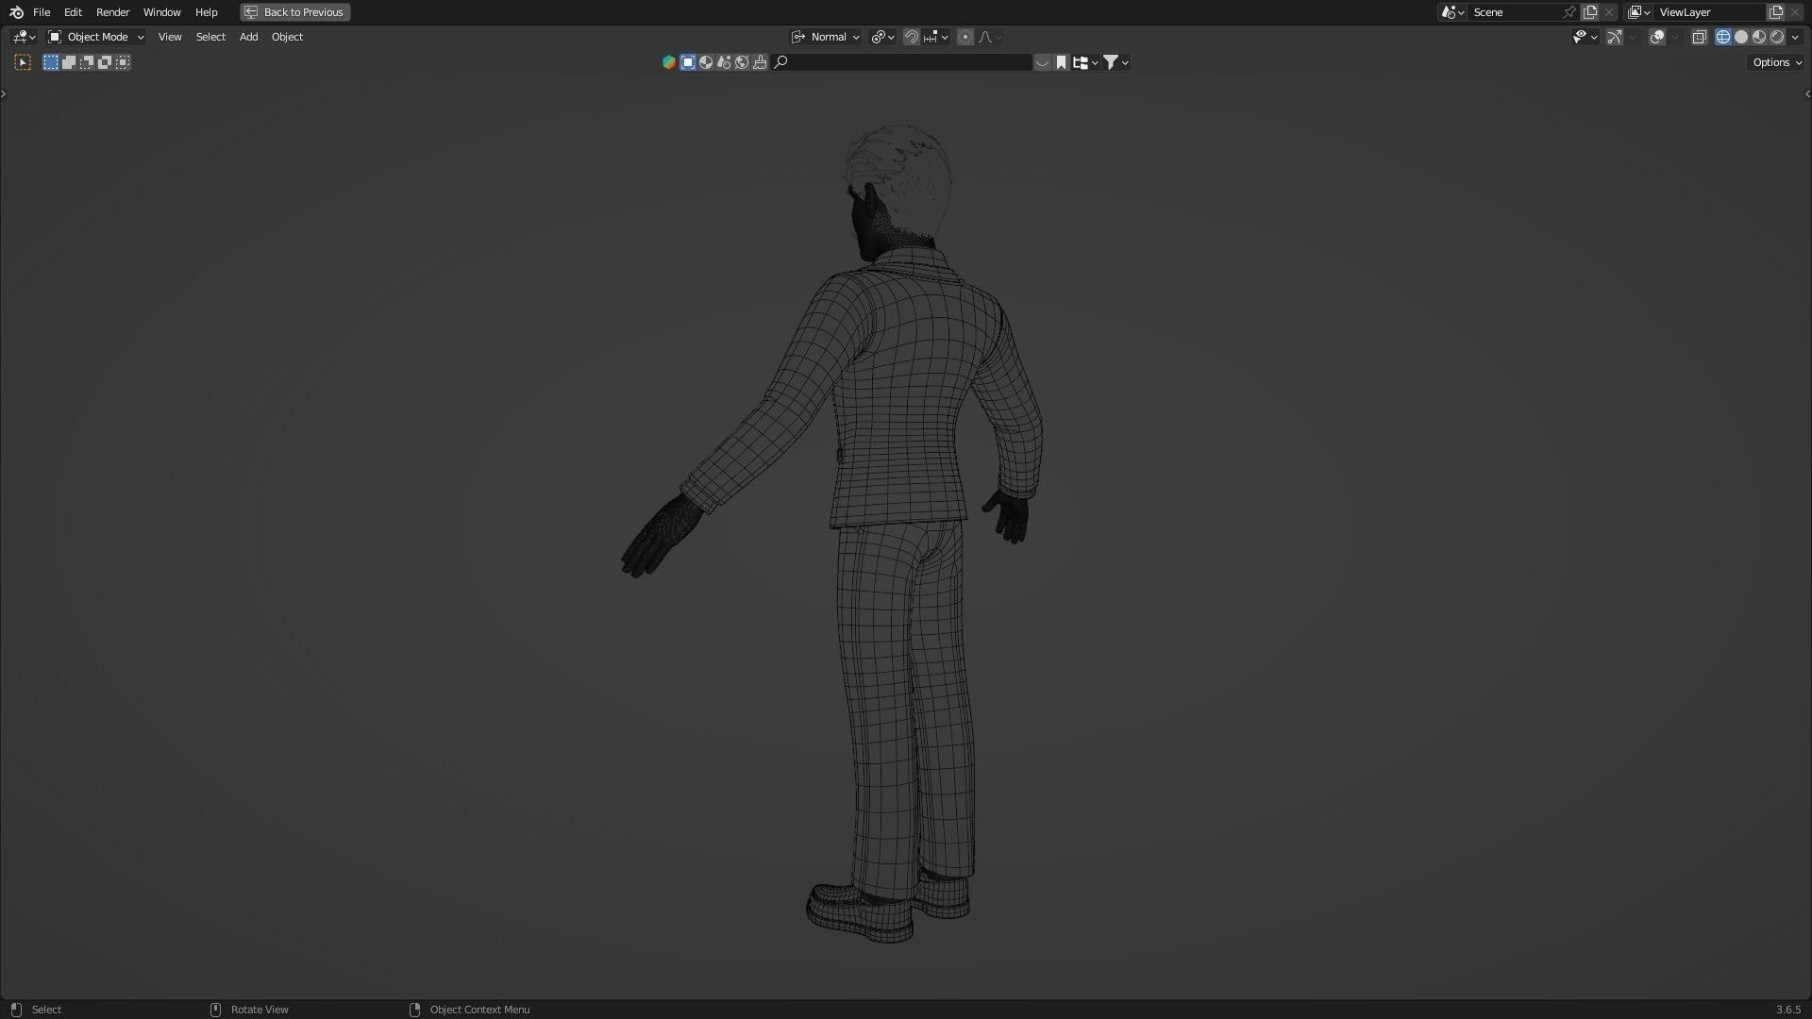Switch to solid shading
Screen dimensions: 1812x1019
pyautogui.click(x=1741, y=37)
